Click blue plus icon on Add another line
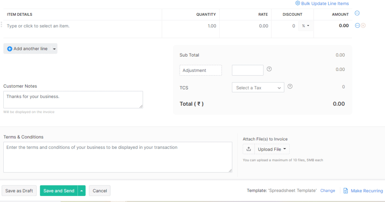 9,49
